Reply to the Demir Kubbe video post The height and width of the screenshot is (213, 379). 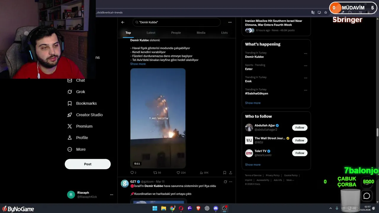pyautogui.click(x=133, y=172)
